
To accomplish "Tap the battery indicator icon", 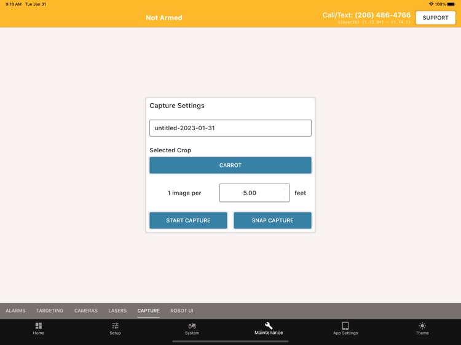I will click(451, 4).
